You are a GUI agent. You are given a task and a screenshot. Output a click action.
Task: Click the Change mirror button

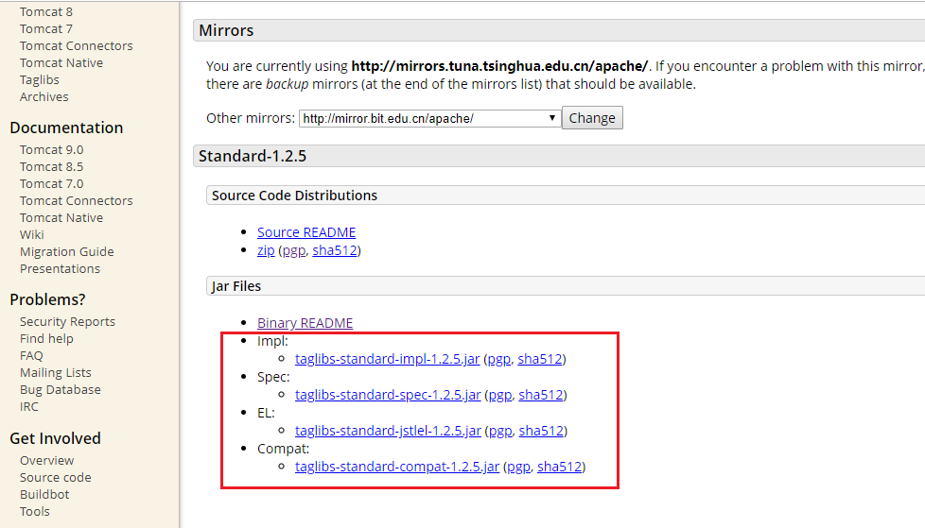click(x=592, y=118)
